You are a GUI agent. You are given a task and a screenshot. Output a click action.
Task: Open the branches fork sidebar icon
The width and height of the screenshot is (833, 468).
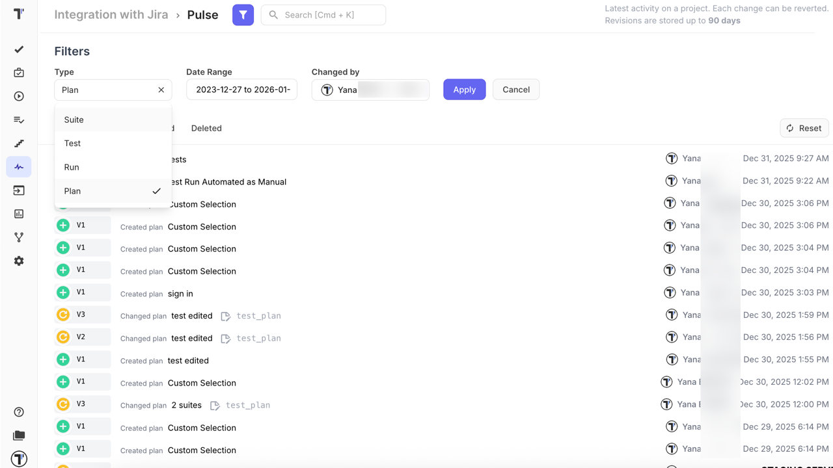[19, 237]
